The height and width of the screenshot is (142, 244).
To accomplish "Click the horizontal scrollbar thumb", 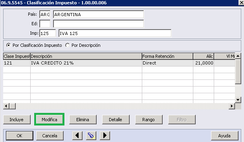I will pos(13,106).
